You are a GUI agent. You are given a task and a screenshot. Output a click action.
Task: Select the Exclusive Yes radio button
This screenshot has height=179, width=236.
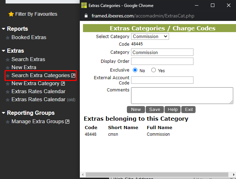pyautogui.click(x=153, y=70)
